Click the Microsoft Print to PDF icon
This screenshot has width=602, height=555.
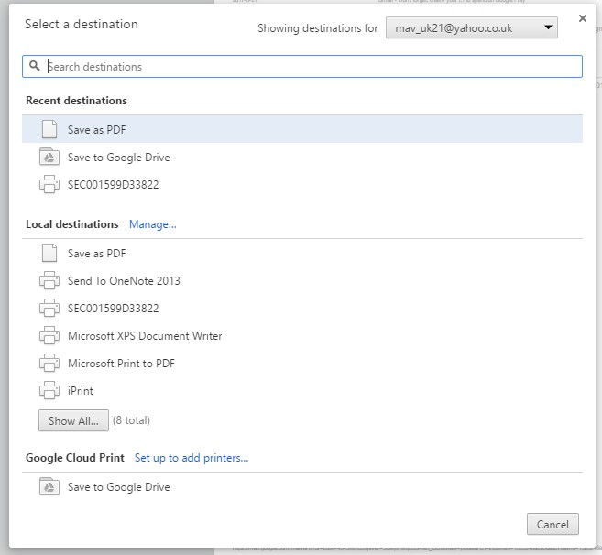click(49, 364)
